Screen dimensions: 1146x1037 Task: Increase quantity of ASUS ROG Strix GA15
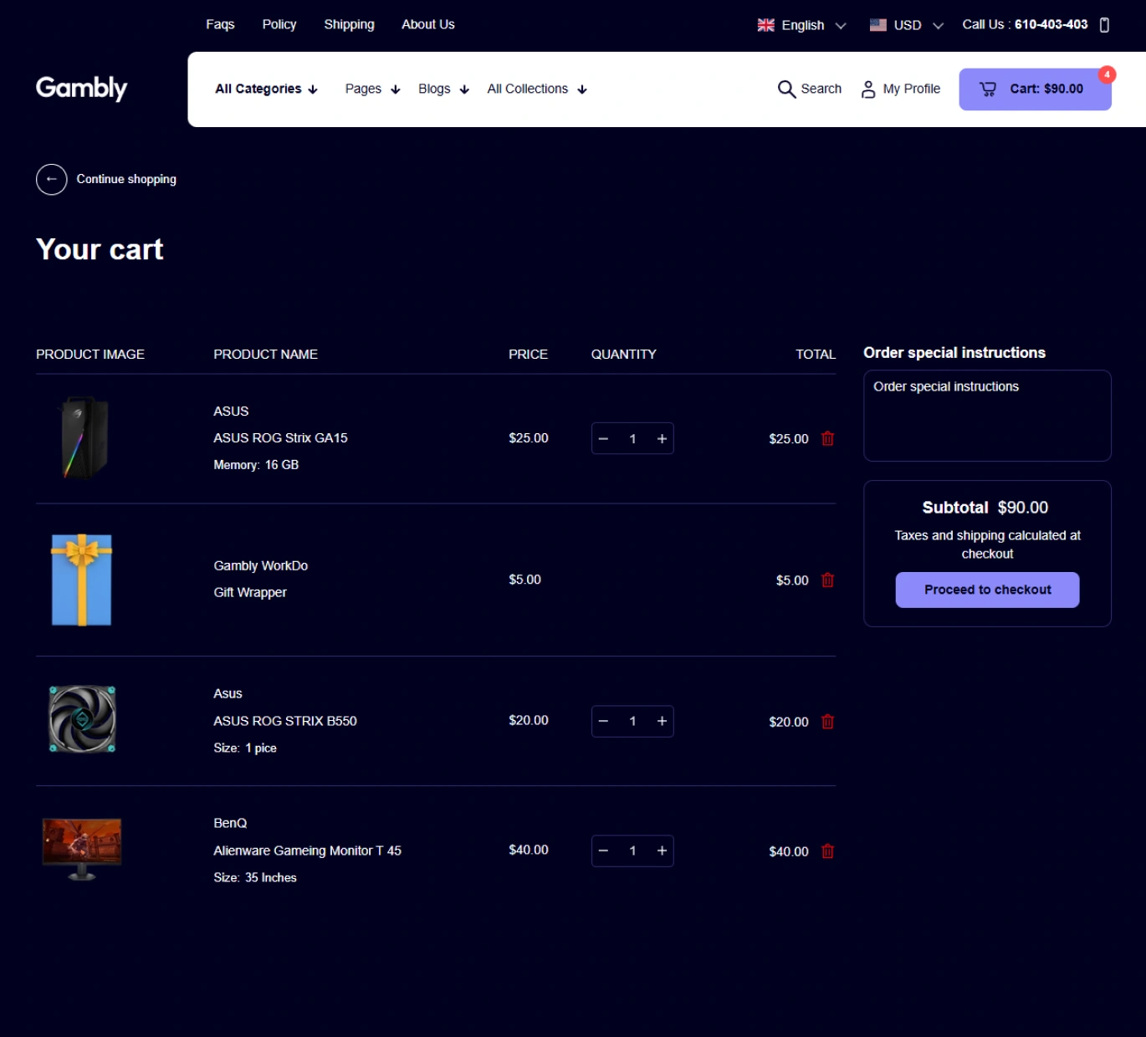[x=662, y=438]
